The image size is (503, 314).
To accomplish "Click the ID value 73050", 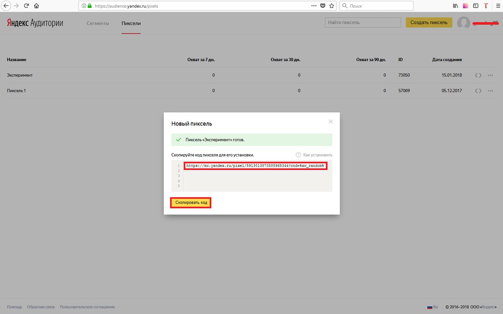I will coord(404,75).
